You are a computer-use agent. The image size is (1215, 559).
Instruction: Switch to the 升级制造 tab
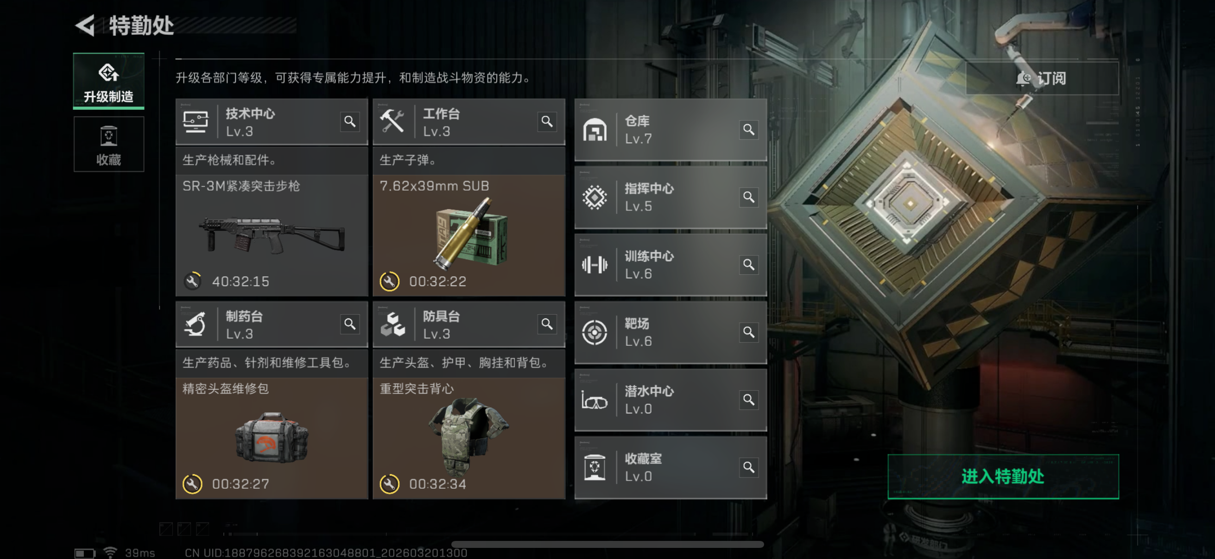coord(108,81)
